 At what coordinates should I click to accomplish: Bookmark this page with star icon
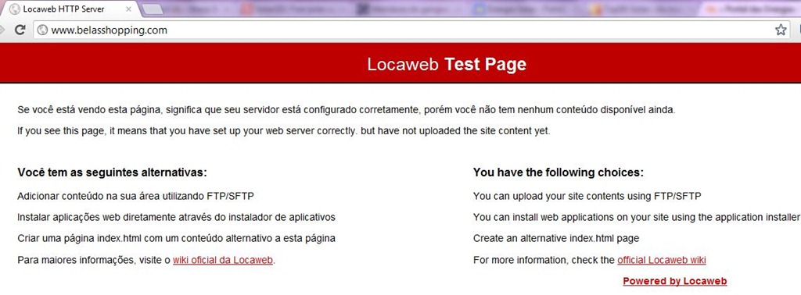[780, 30]
